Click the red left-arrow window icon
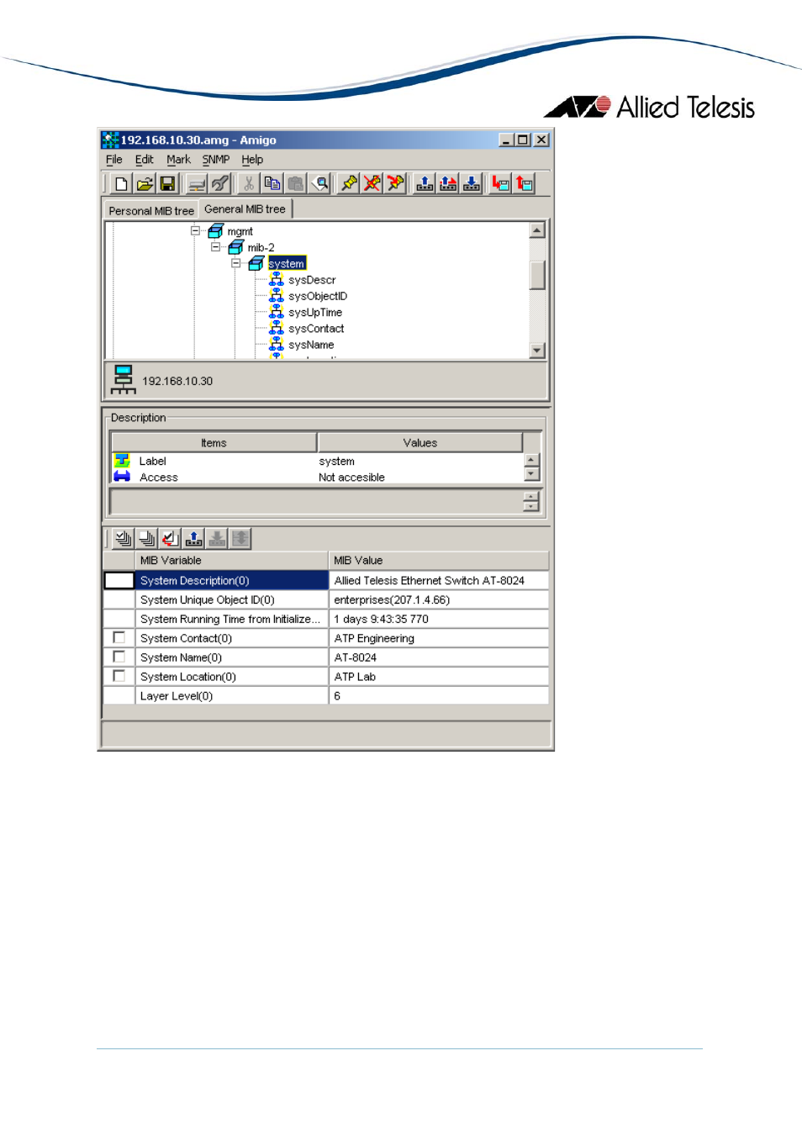802x1135 pixels. click(x=501, y=183)
